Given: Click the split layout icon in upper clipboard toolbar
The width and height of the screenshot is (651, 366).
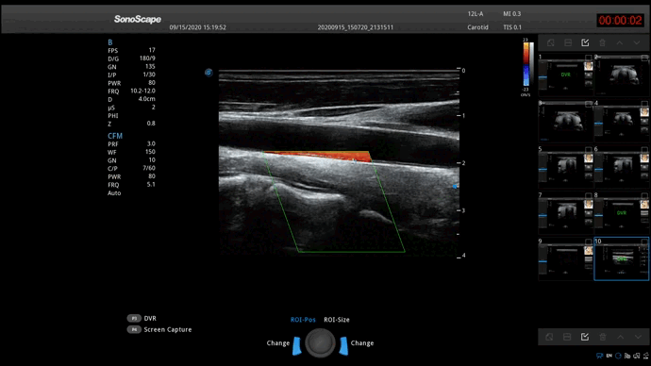Looking at the screenshot, I should 568,42.
